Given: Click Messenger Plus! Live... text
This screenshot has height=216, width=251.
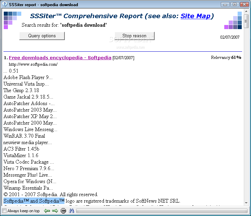Looking at the screenshot, I should pyautogui.click(x=28, y=175).
